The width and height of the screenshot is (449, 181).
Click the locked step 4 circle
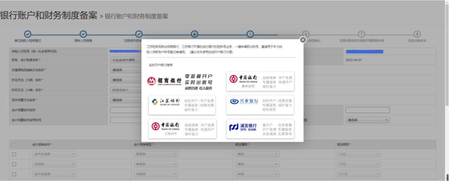194,34
